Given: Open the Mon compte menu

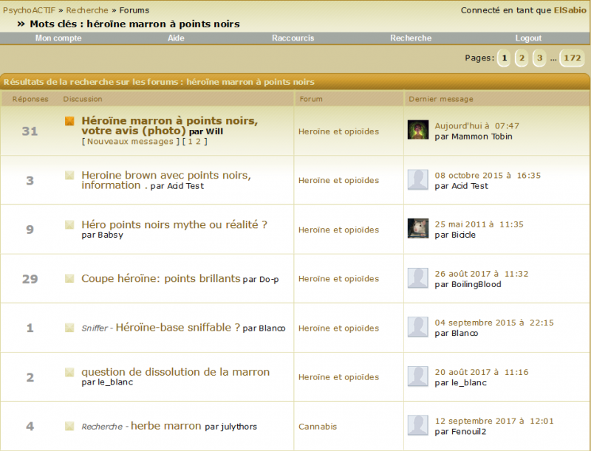Looking at the screenshot, I should point(58,38).
